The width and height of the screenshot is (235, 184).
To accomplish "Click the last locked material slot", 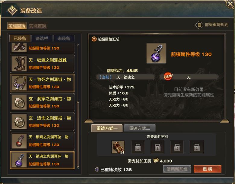I will click(197, 147).
